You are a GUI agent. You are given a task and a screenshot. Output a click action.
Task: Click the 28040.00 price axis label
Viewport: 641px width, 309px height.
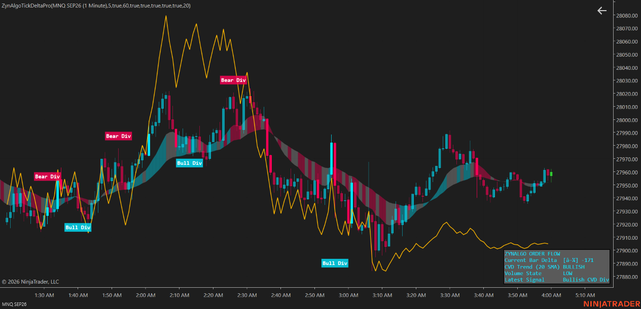click(627, 68)
